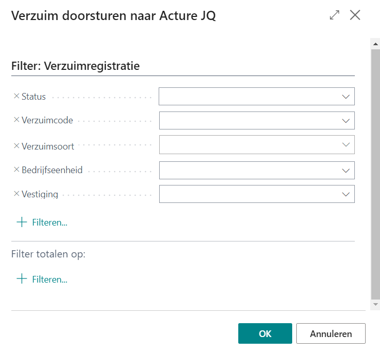Clear the Vestiging filter with X icon
The height and width of the screenshot is (354, 380).
pos(16,194)
